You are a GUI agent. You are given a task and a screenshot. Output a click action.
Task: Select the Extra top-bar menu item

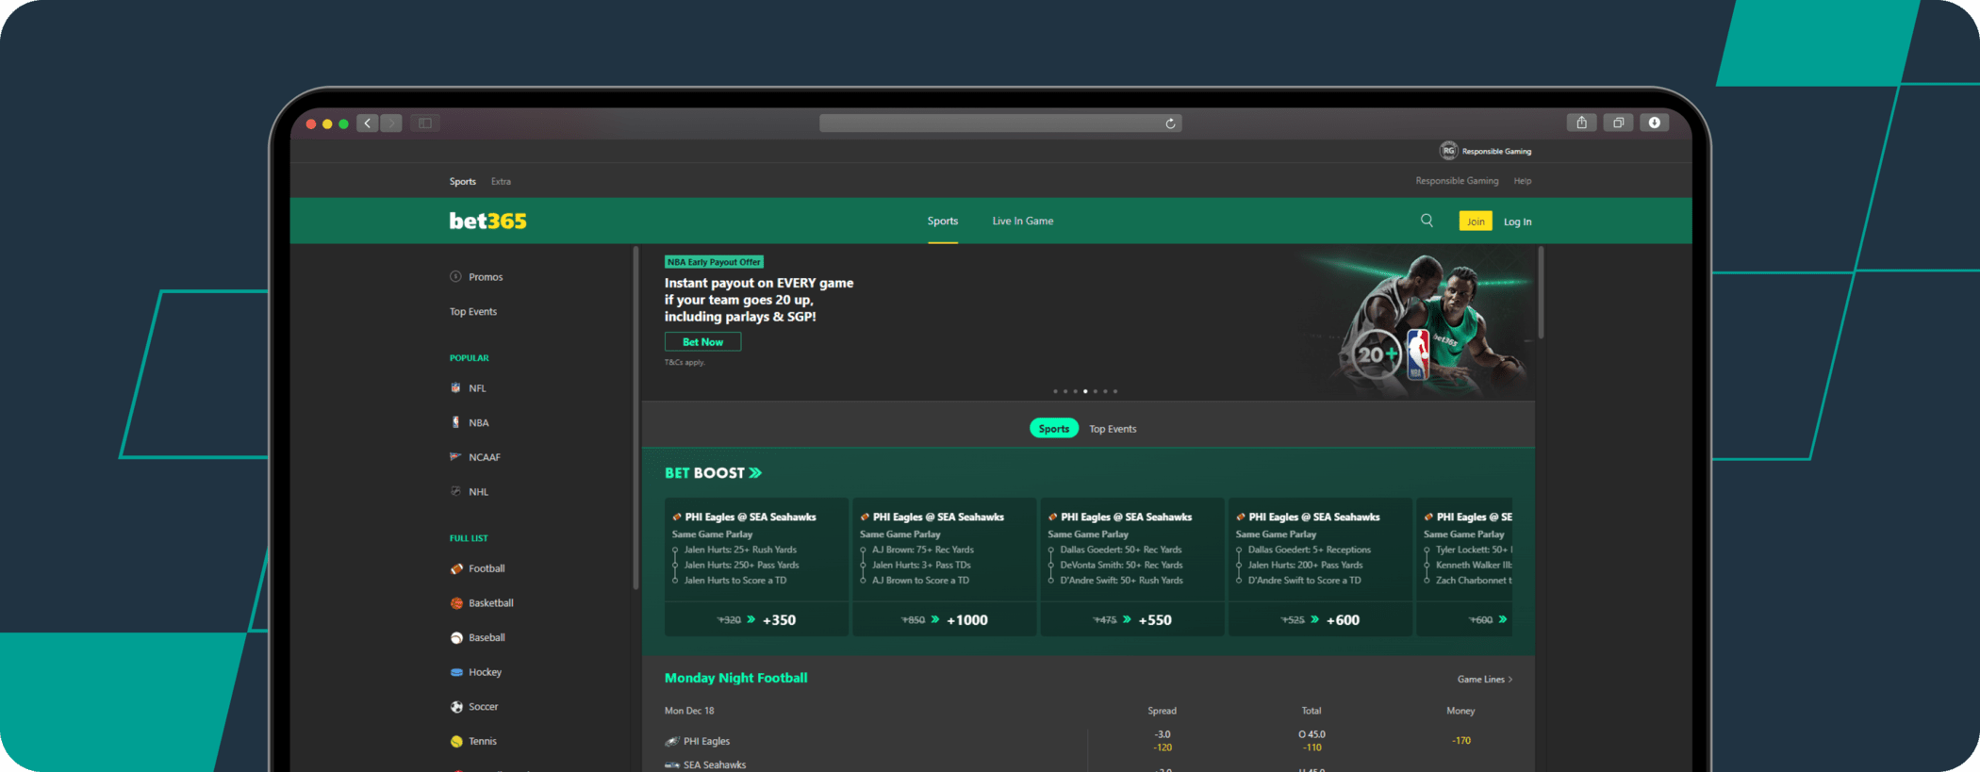(x=501, y=181)
